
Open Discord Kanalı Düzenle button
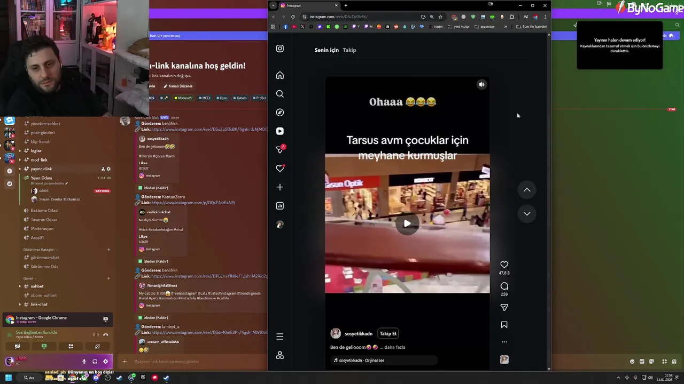pos(178,86)
